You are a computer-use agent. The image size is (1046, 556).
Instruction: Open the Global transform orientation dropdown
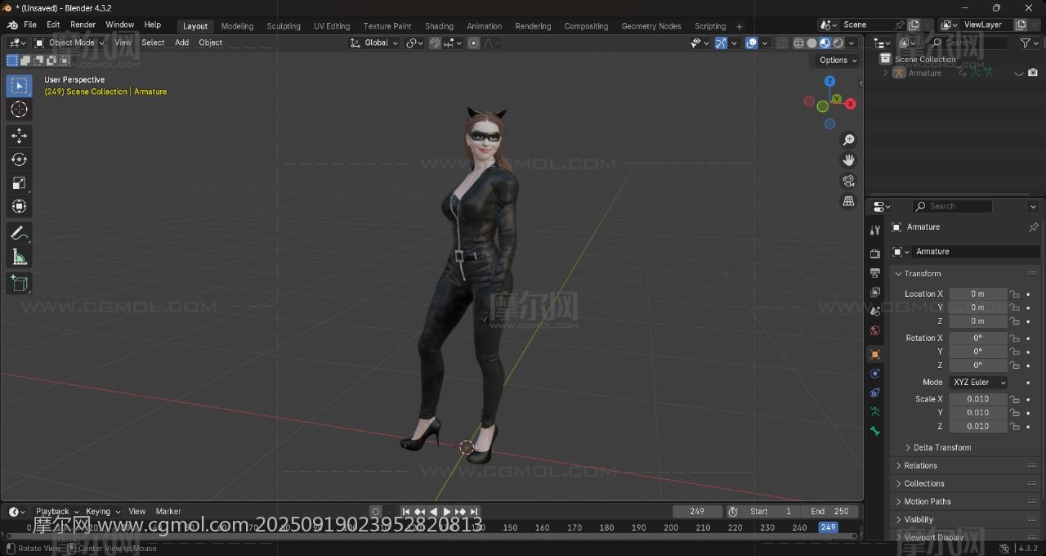coord(374,43)
